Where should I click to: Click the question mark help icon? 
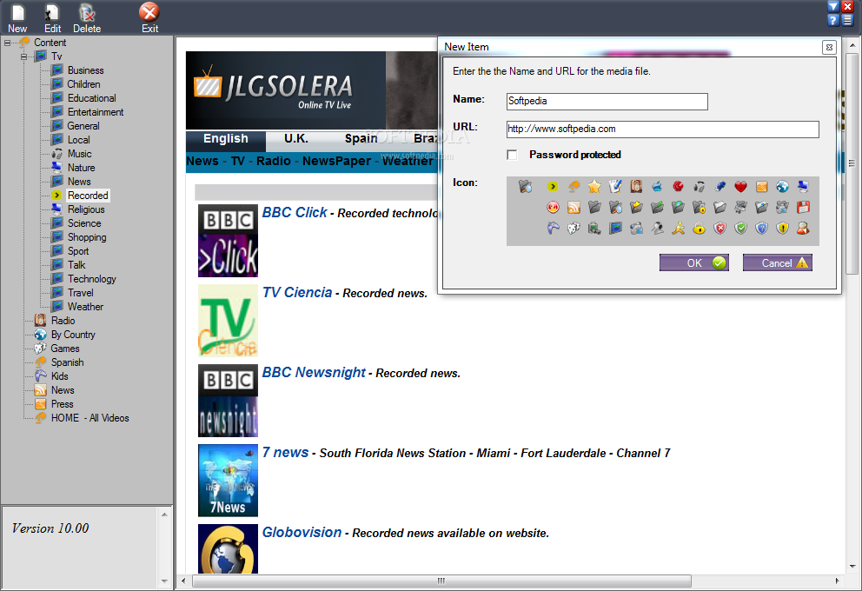click(x=833, y=20)
